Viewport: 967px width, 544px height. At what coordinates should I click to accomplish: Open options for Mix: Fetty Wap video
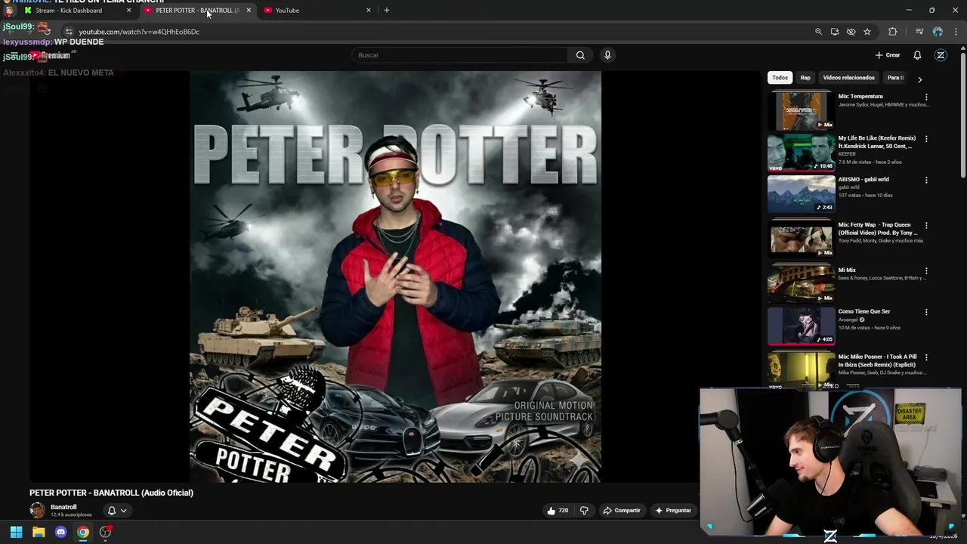926,226
